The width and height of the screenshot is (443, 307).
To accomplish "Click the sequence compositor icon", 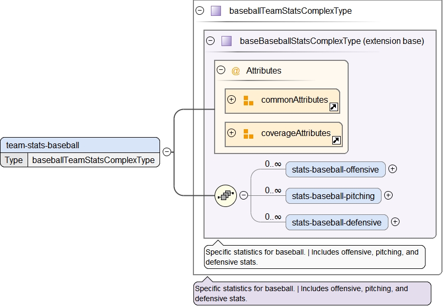I will pyautogui.click(x=225, y=195).
